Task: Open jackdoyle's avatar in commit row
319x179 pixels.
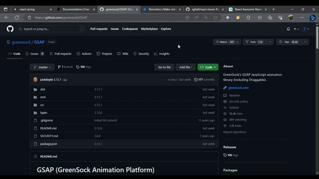Action: pos(35,80)
